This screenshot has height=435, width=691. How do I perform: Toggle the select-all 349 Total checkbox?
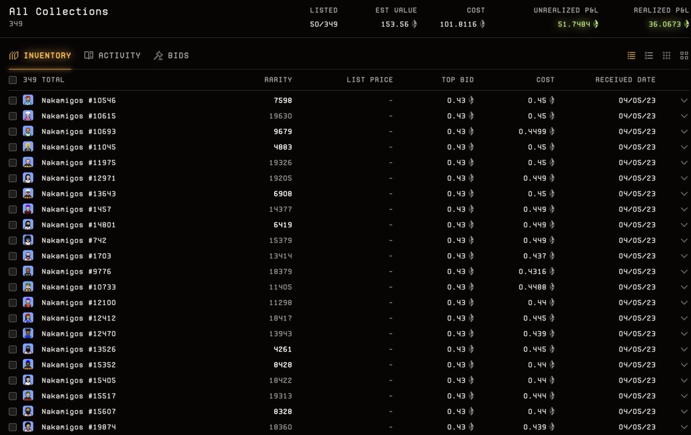click(13, 80)
